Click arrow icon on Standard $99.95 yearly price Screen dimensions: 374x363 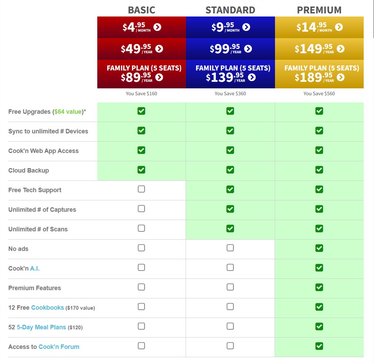pyautogui.click(x=248, y=49)
